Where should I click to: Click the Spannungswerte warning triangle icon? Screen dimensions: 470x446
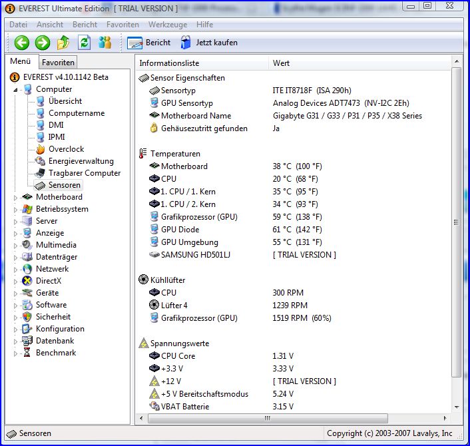[144, 343]
